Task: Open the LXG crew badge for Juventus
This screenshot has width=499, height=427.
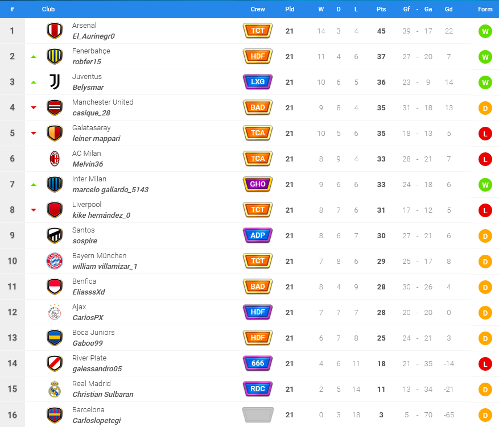Action: [x=258, y=82]
